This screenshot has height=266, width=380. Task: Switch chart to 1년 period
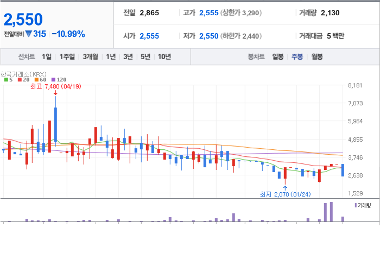pyautogui.click(x=111, y=56)
